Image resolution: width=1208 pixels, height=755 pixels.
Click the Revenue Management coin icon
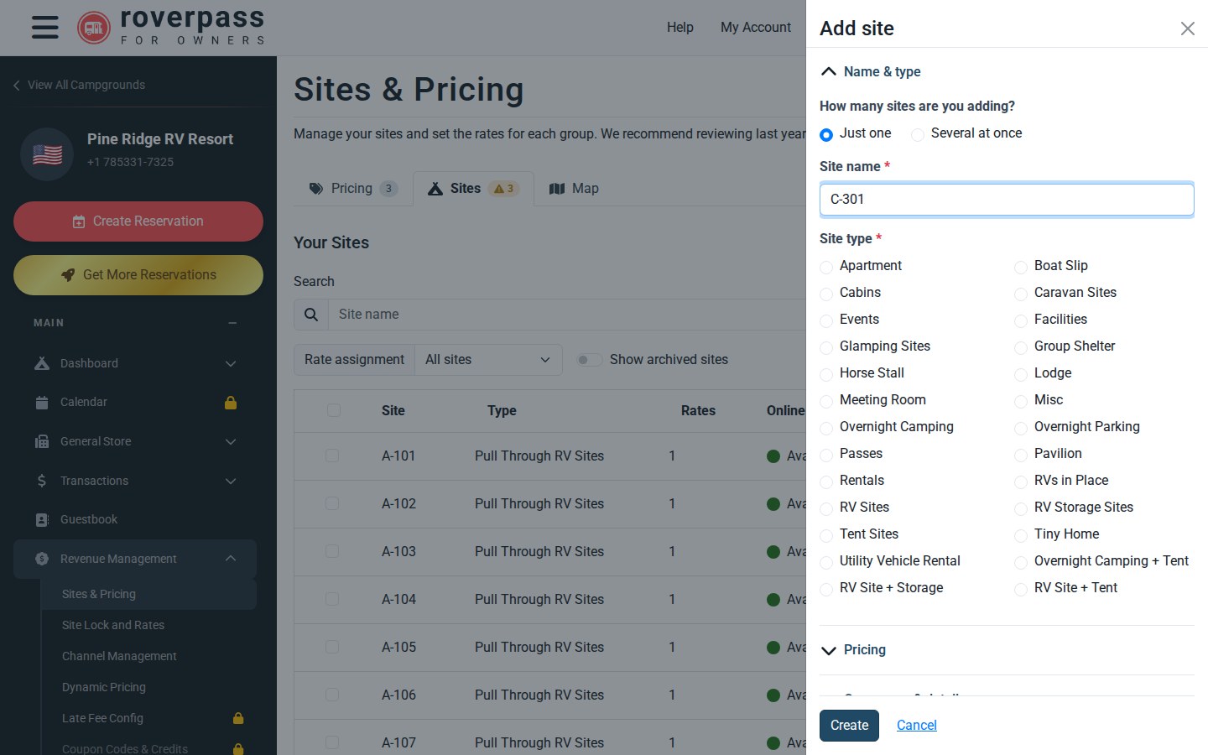[x=42, y=559]
